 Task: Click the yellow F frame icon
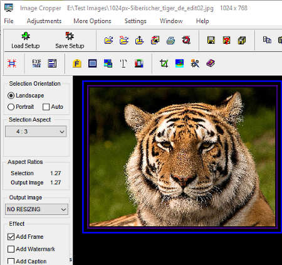coord(77,63)
